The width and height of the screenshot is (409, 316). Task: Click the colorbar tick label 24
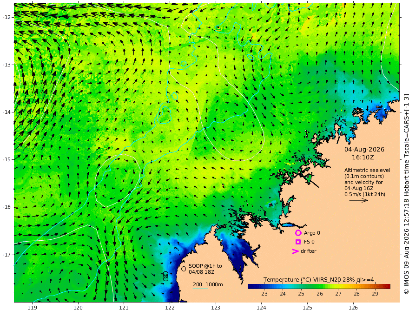(283, 294)
